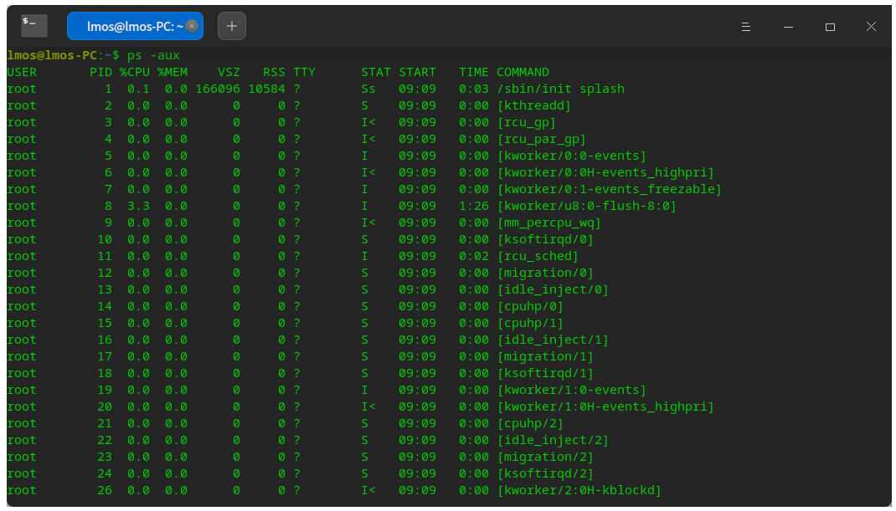Close the terminal window
The height and width of the screenshot is (511, 896).
(x=872, y=27)
